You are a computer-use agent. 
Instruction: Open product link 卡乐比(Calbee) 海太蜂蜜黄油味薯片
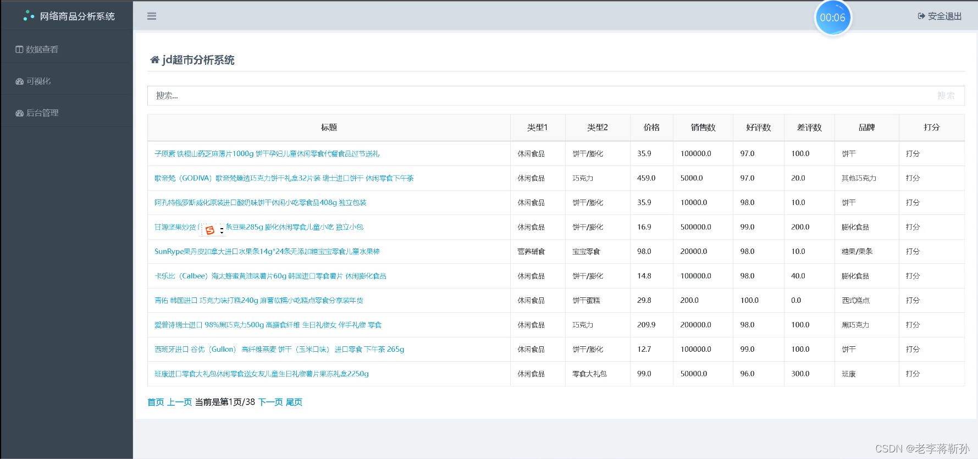pos(270,276)
